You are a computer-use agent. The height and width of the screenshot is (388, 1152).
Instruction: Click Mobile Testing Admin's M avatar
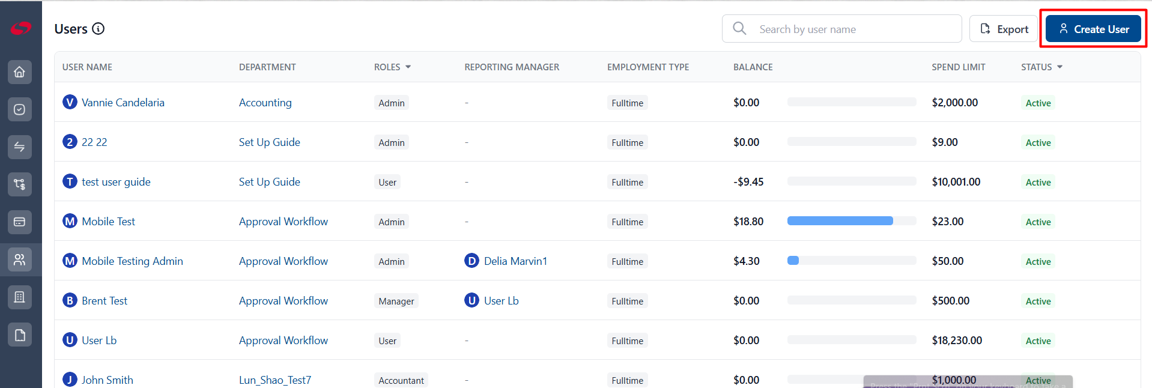pyautogui.click(x=70, y=261)
